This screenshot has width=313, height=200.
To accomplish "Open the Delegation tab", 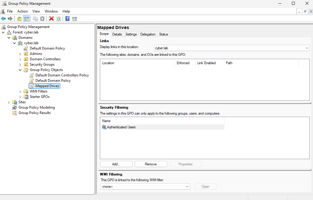I will point(148,34).
